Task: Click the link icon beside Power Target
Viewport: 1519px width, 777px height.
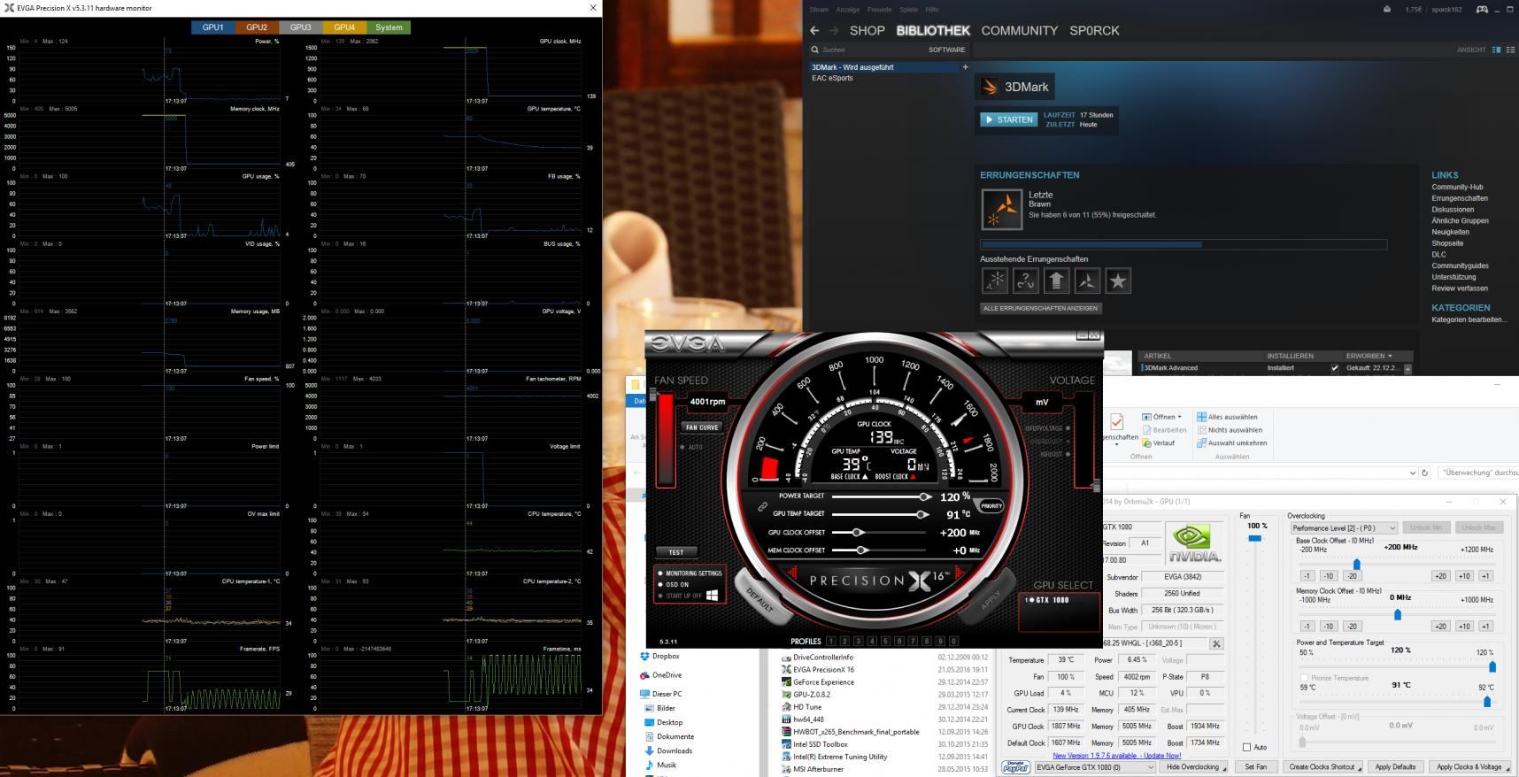Action: tap(762, 507)
